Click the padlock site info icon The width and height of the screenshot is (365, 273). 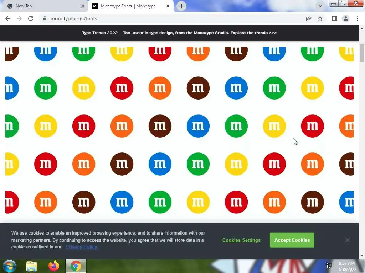45,18
